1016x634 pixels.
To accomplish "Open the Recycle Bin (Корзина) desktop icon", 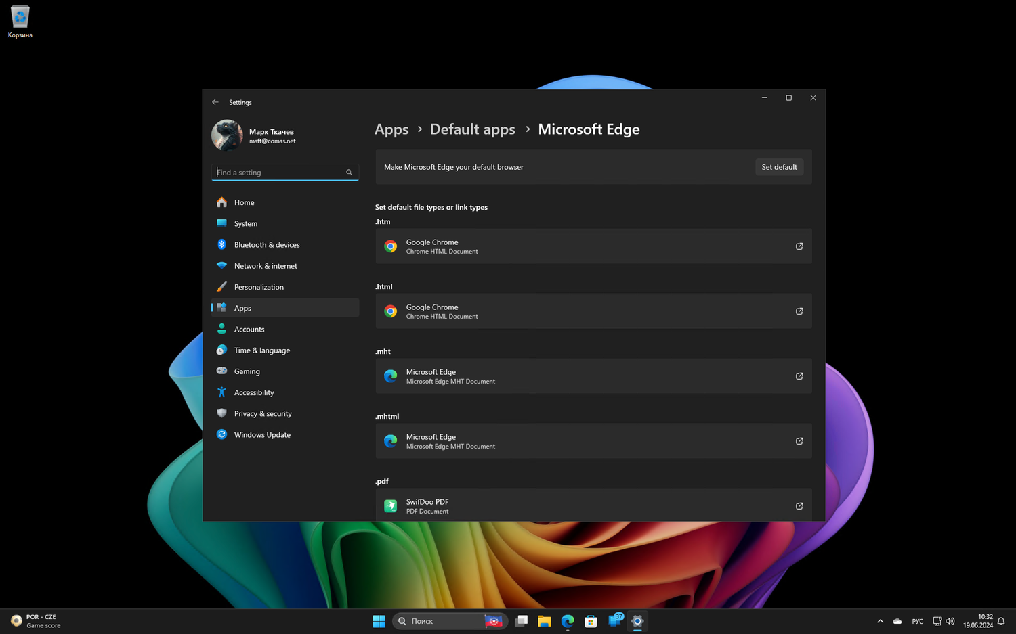I will pos(20,22).
